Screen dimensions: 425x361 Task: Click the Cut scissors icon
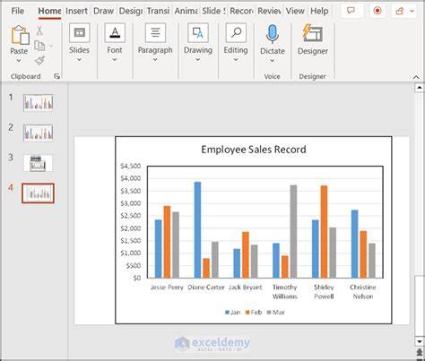tap(39, 30)
